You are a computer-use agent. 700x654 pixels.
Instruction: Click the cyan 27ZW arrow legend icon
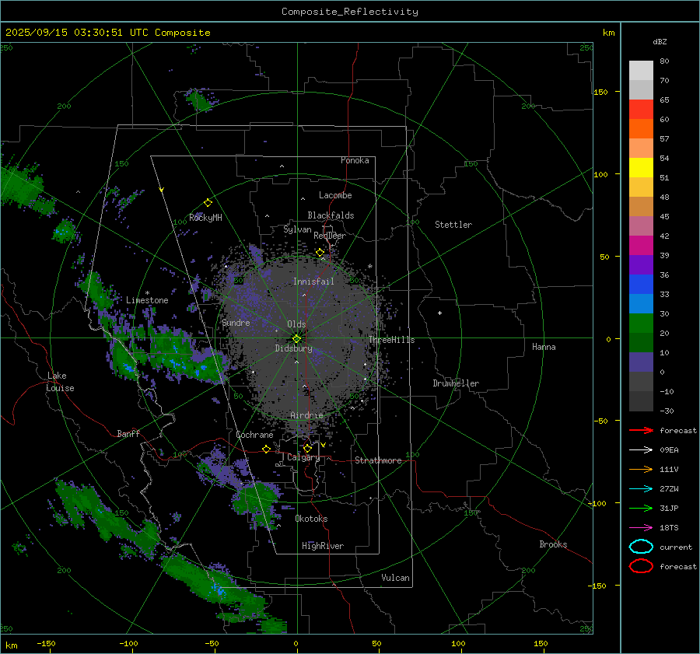tap(641, 489)
